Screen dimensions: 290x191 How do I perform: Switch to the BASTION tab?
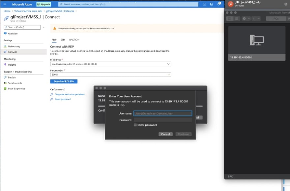pyautogui.click(x=74, y=40)
